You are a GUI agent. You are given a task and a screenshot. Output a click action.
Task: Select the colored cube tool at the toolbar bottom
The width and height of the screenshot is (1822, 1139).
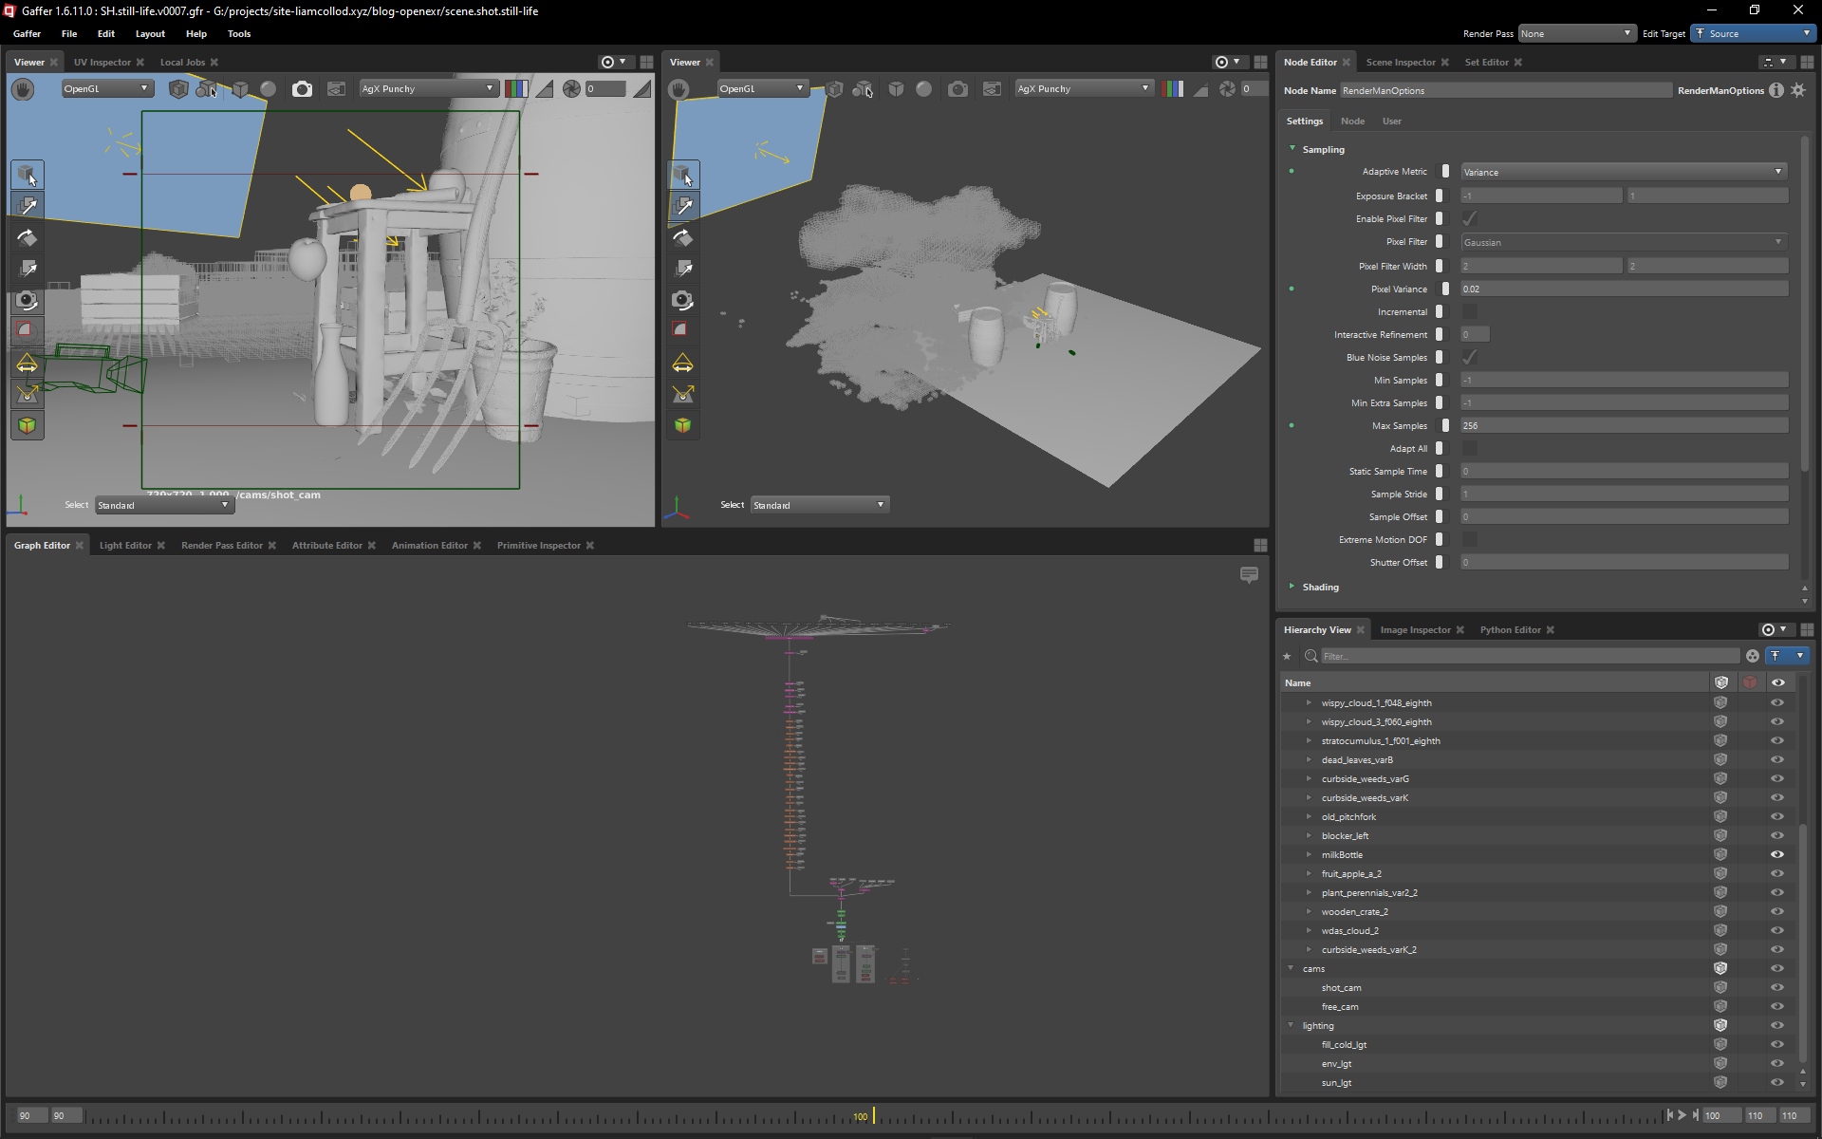pyautogui.click(x=27, y=425)
